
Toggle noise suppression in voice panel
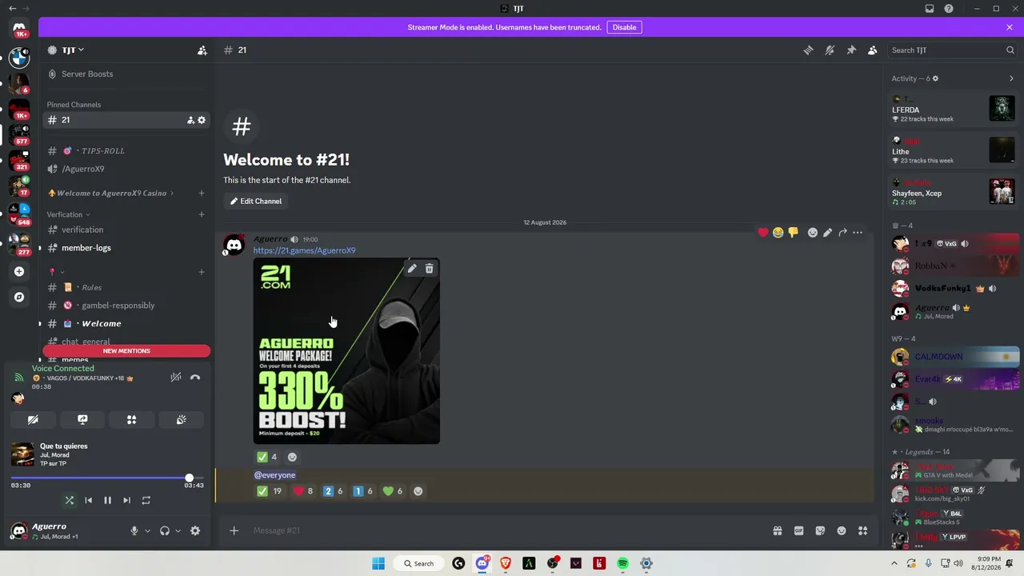(176, 377)
